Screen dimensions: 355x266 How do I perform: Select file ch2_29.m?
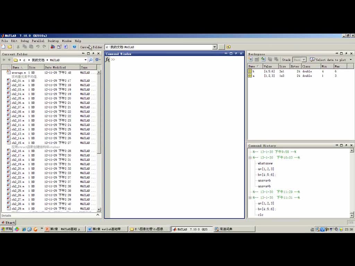tap(18, 209)
